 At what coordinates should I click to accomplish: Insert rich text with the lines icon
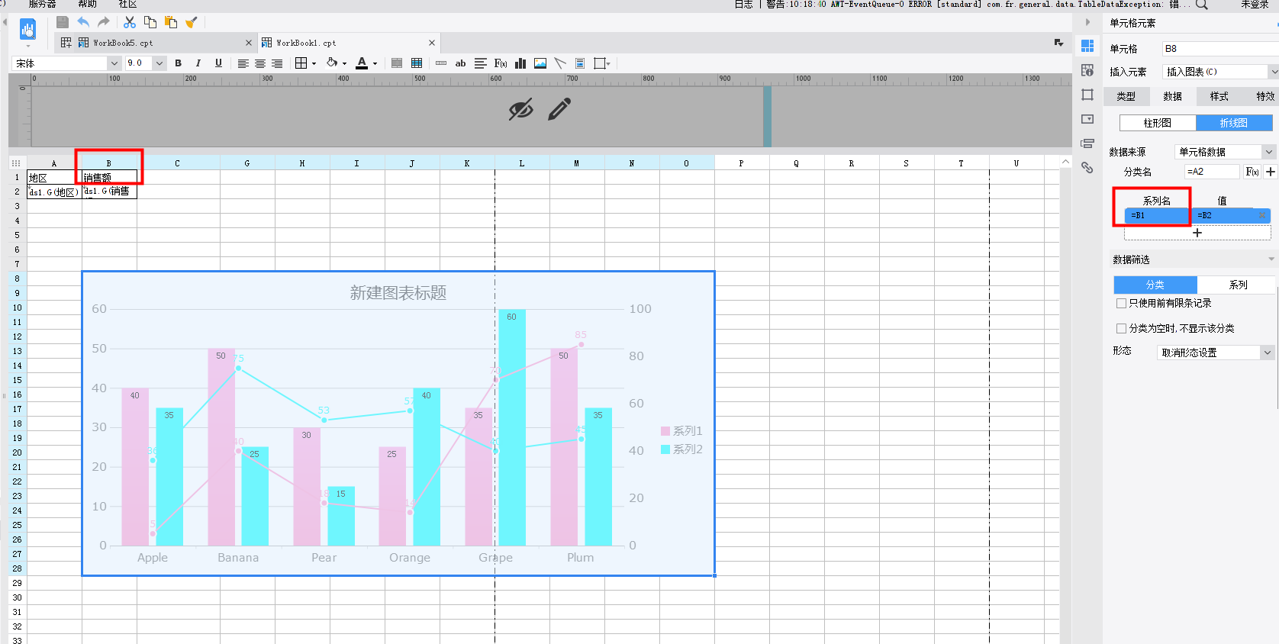tap(480, 63)
